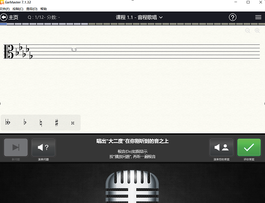265x203 pixels.
Task: Click the Q: 1/12 score text
Action: point(44,17)
